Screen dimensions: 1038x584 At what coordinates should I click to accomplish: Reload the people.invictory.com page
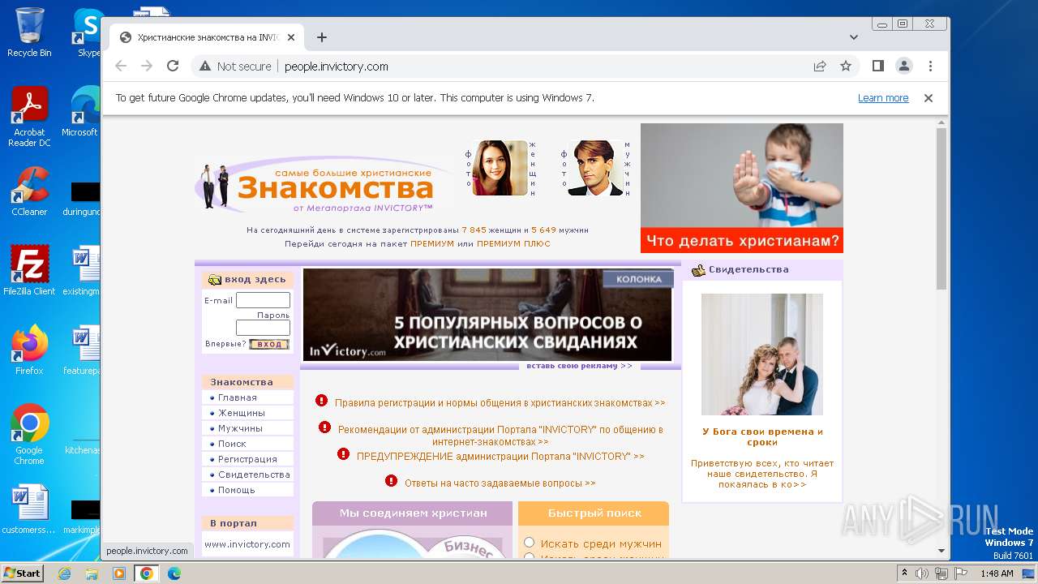tap(173, 67)
